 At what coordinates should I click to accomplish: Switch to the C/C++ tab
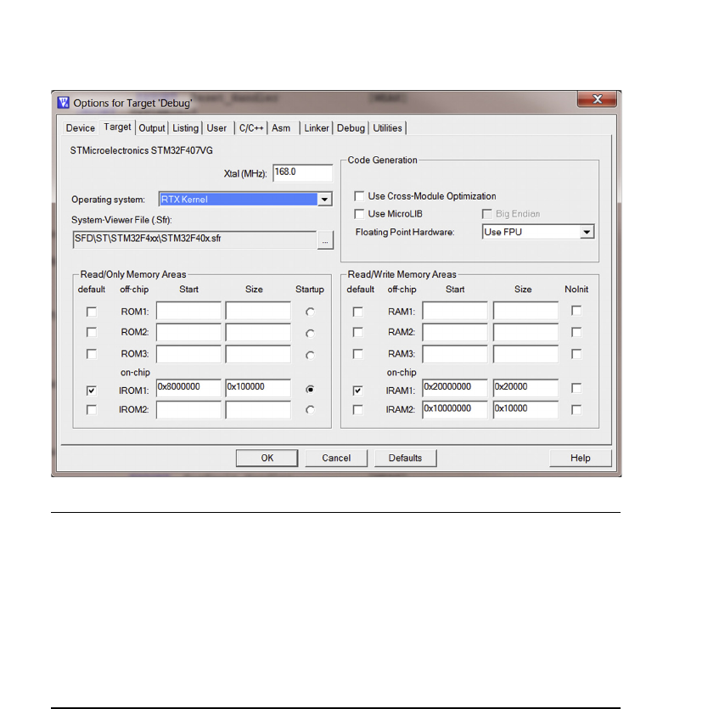[x=251, y=128]
